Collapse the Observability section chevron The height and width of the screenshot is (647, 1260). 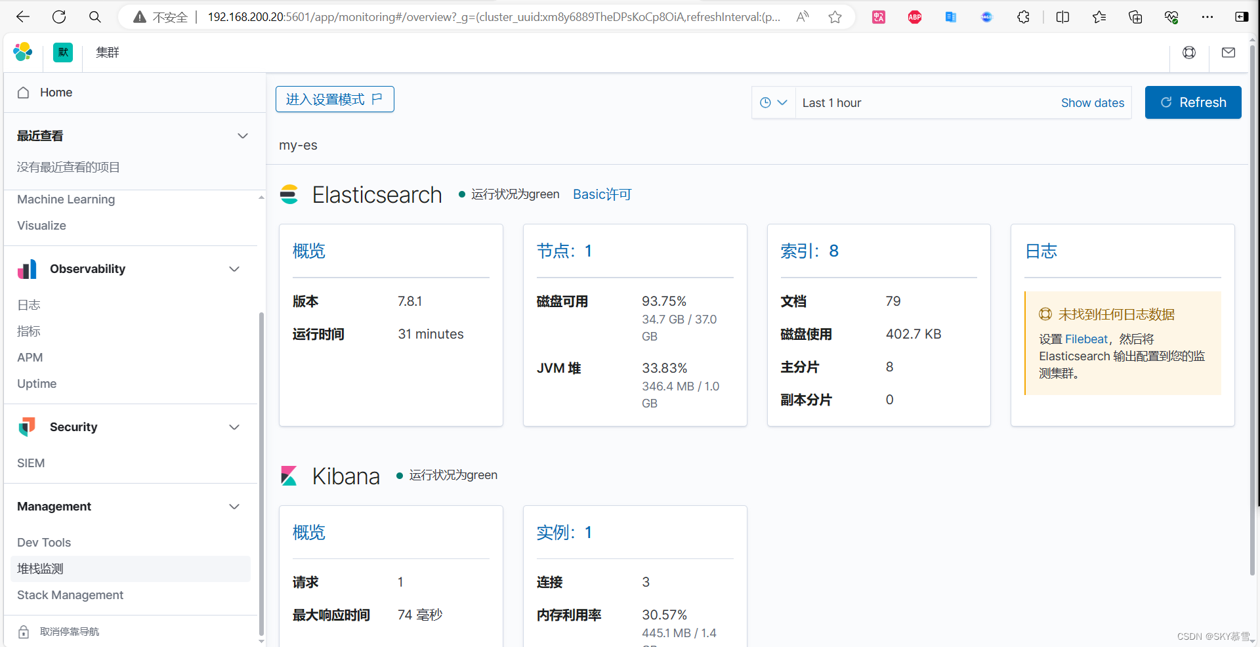234,269
